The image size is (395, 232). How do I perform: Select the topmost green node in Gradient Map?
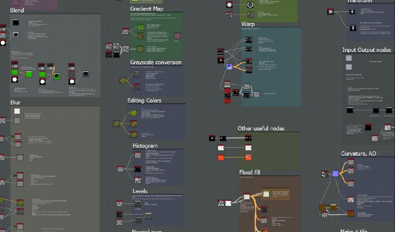tap(141, 27)
